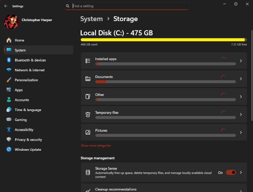Click the Find a setting search box
The width and height of the screenshot is (253, 192).
tap(126, 6)
